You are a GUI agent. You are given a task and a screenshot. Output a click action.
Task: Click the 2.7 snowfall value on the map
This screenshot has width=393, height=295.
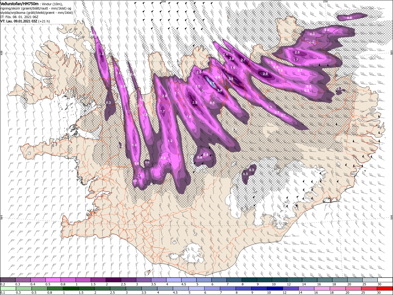pos(243,60)
